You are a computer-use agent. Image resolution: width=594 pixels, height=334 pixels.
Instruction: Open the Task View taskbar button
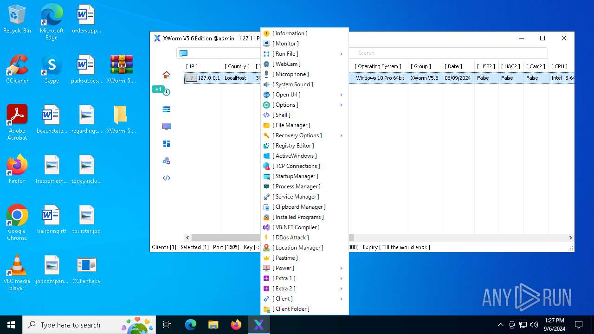point(167,325)
